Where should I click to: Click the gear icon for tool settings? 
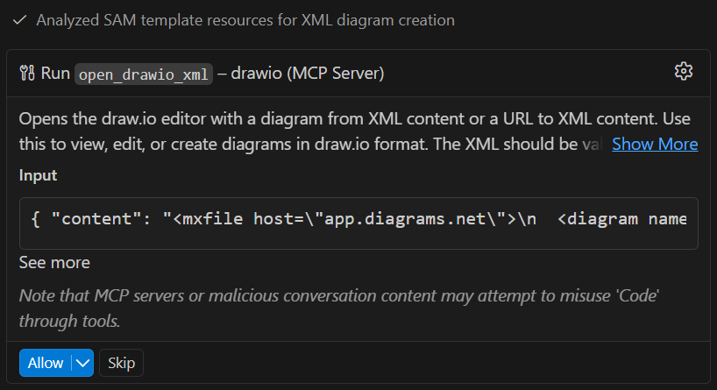(x=684, y=72)
